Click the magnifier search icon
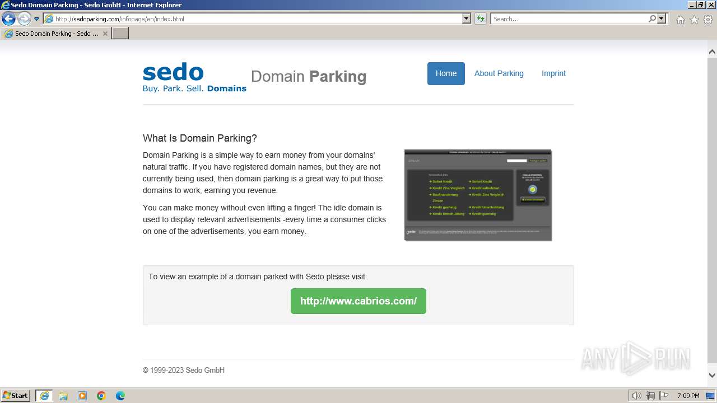Image resolution: width=717 pixels, height=403 pixels. click(x=652, y=18)
